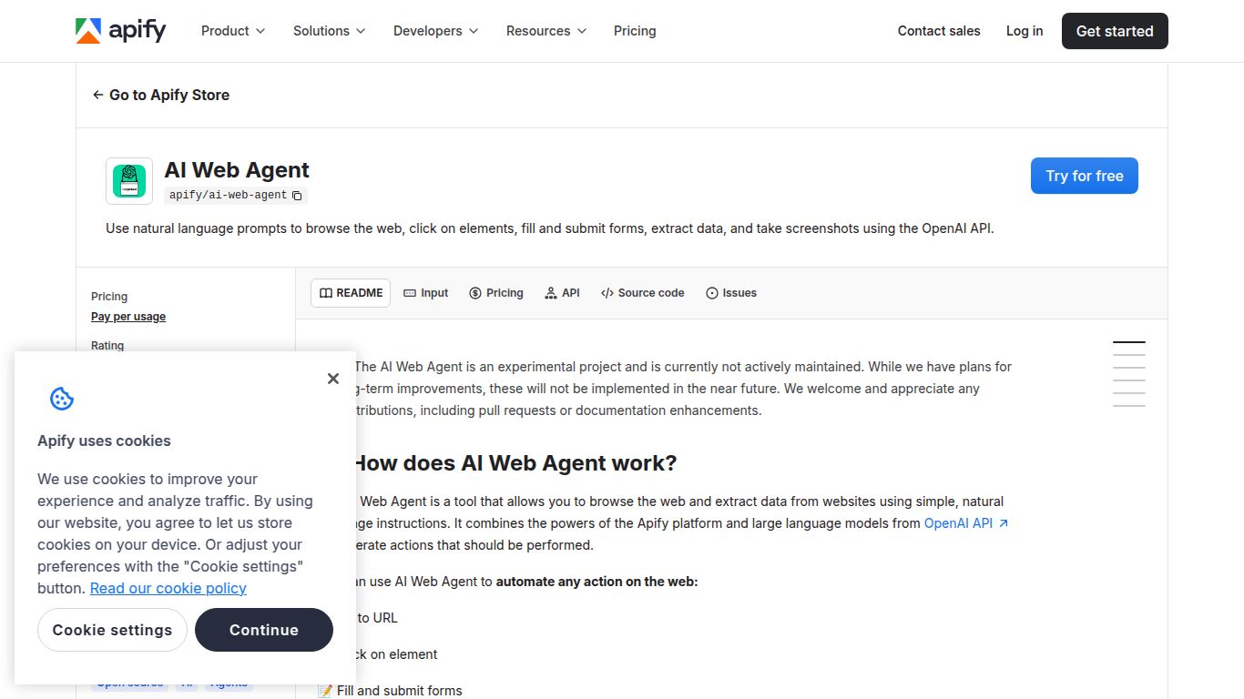Viewport: 1244px width, 699px height.
Task: Expand the Resources dropdown
Action: click(545, 30)
